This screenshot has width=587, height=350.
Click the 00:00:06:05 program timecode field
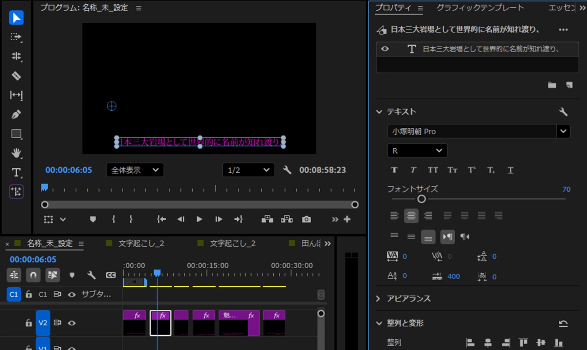coord(69,170)
